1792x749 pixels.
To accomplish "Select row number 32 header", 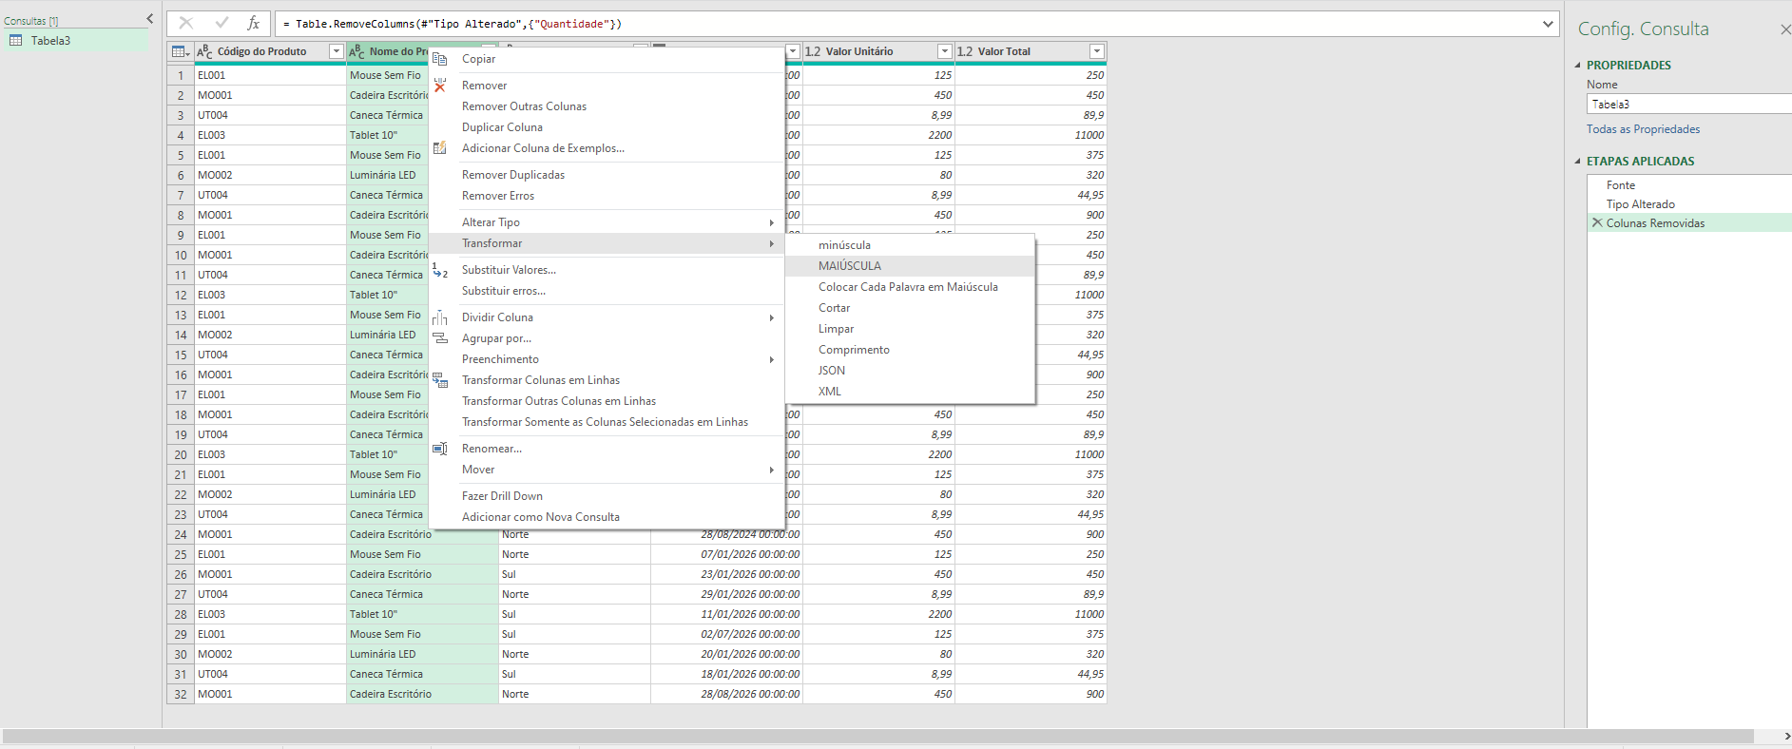I will click(x=181, y=694).
